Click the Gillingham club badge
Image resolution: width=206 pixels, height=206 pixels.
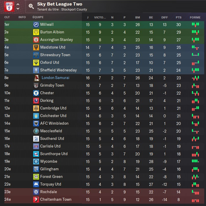point(36,169)
